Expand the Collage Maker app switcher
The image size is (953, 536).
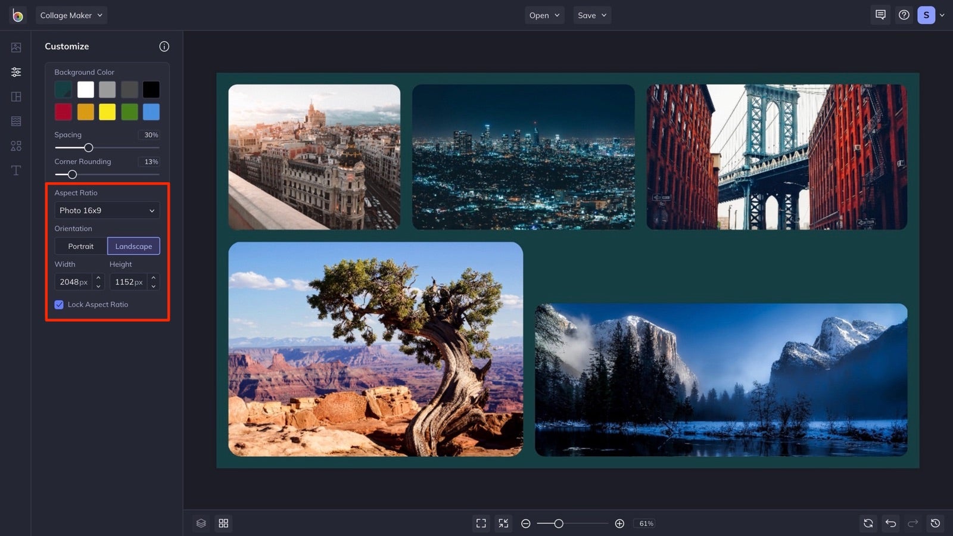tap(71, 15)
